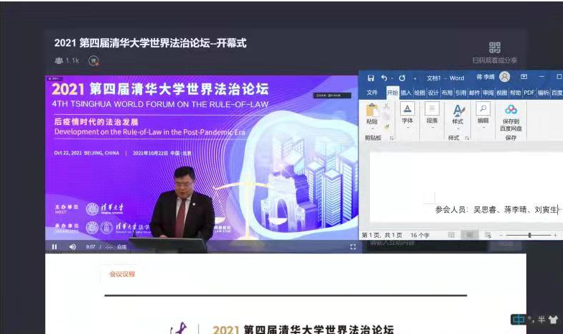
Task: Click the Save to Baidu Netdisk (保存到百度网盘) icon
Action: pyautogui.click(x=511, y=110)
